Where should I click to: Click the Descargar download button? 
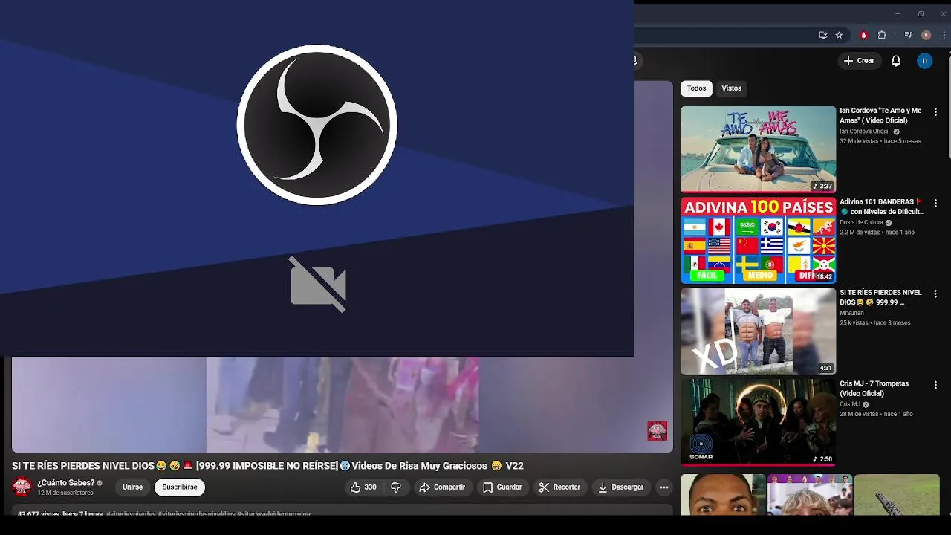(x=621, y=487)
